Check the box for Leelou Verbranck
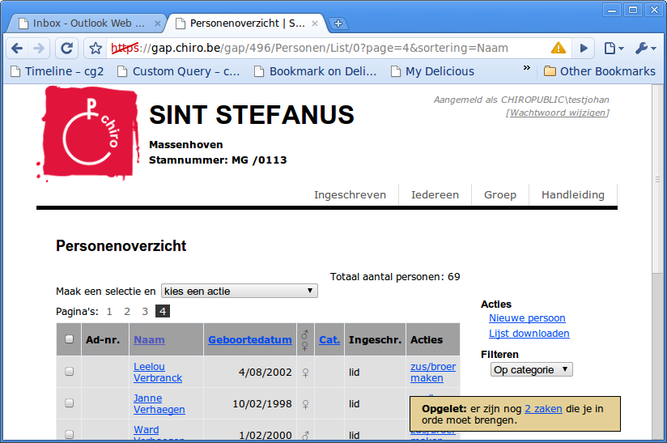 pos(69,372)
